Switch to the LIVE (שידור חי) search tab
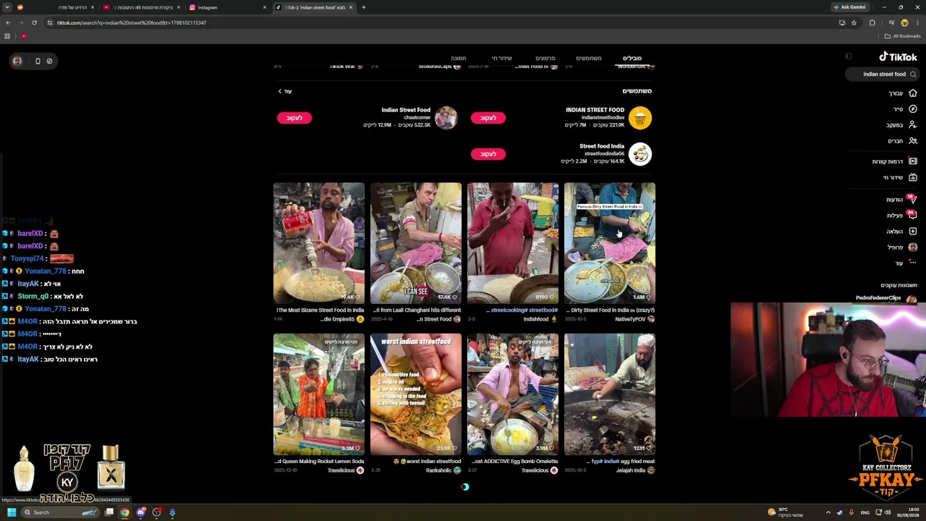The height and width of the screenshot is (521, 926). coord(502,58)
